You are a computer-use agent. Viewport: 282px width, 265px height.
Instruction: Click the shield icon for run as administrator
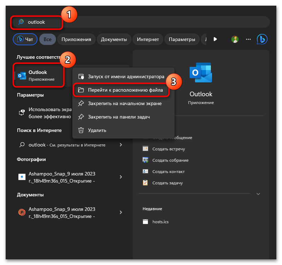pyautogui.click(x=81, y=76)
